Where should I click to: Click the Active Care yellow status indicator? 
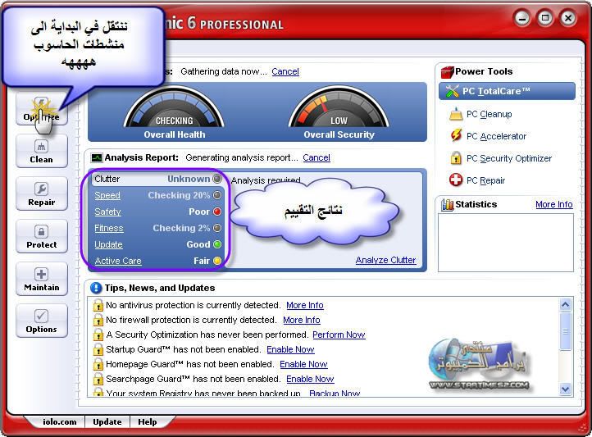click(217, 261)
